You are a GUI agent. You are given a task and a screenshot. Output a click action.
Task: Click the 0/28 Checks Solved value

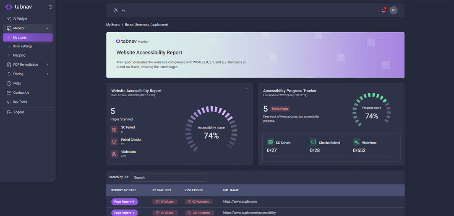tap(315, 150)
